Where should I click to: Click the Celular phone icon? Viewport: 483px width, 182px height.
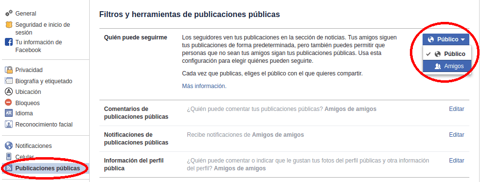coord(9,157)
